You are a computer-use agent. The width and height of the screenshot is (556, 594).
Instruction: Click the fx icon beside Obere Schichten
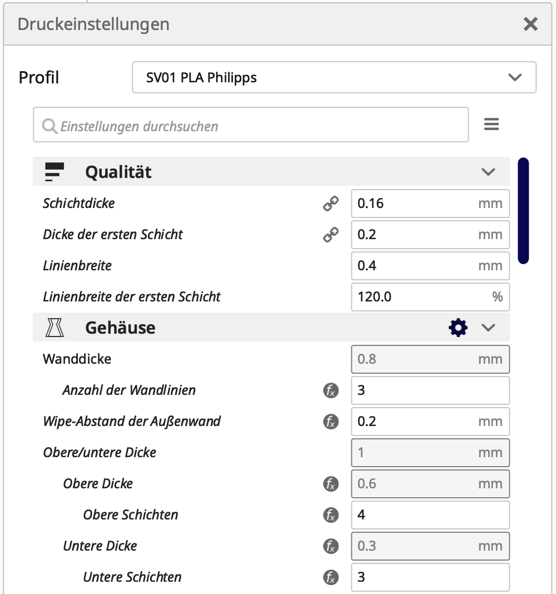pos(331,515)
